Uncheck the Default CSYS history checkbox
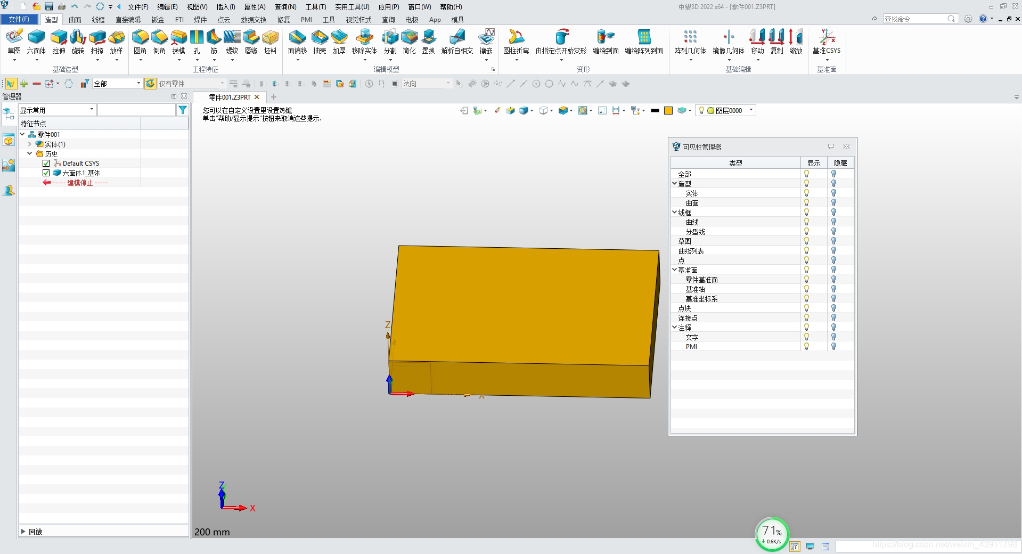The height and width of the screenshot is (554, 1022). click(x=46, y=164)
